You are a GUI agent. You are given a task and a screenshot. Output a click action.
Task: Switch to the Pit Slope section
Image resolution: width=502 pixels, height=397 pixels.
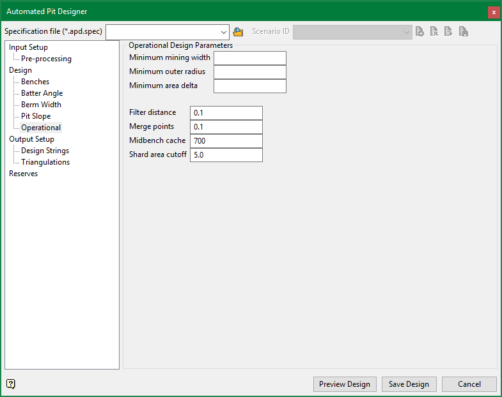pyautogui.click(x=36, y=116)
